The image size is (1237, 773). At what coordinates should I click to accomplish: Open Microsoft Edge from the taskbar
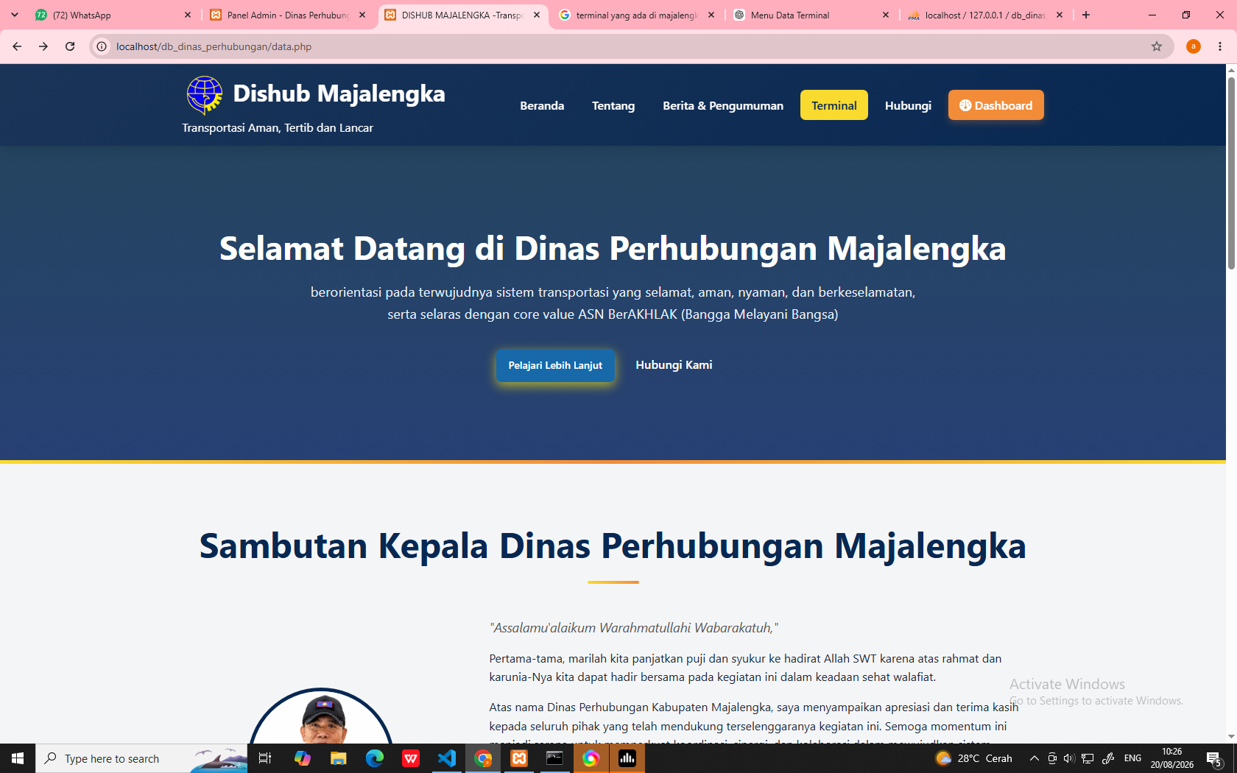coord(375,758)
